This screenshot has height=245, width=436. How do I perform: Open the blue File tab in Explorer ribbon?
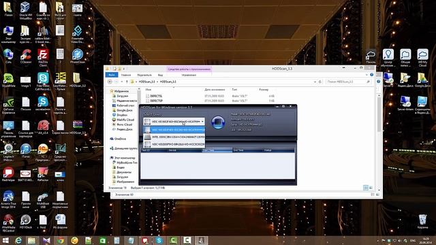(x=112, y=75)
